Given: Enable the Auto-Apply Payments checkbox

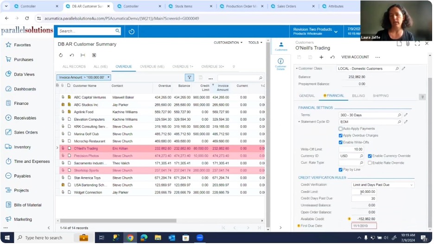Looking at the screenshot, I should tap(341, 128).
